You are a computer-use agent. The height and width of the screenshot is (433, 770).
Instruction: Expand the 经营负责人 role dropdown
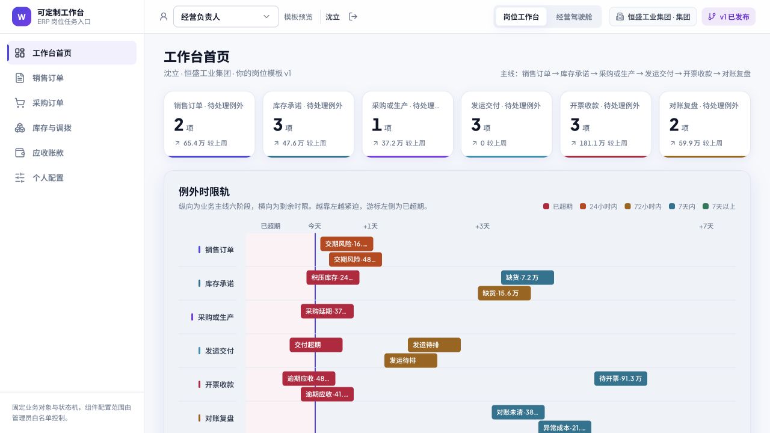(226, 17)
